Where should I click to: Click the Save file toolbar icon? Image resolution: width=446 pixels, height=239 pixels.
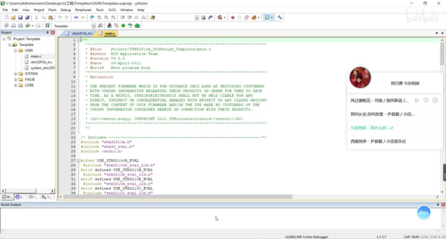coord(20,17)
